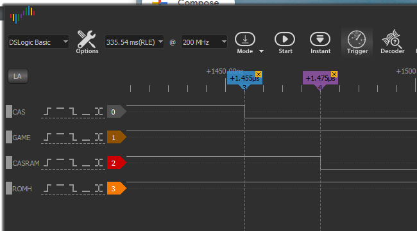Expand the Mode dropdown arrow
417x231 pixels.
pyautogui.click(x=261, y=51)
